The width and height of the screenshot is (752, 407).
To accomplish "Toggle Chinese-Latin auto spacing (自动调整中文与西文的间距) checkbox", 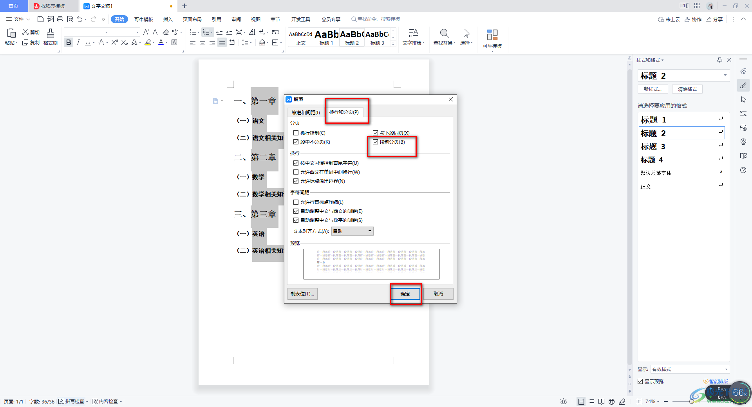I will 296,211.
